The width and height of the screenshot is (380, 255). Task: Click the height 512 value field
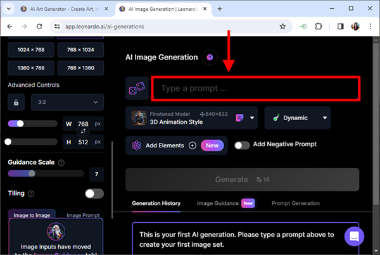(x=83, y=142)
